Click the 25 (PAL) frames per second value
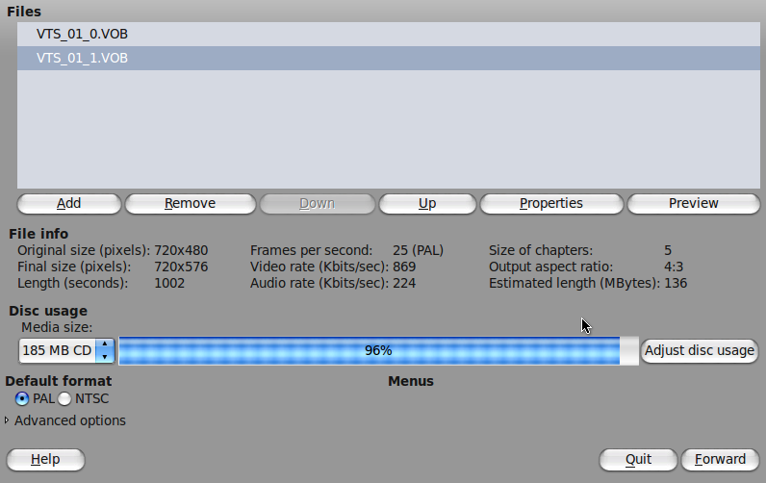766x483 pixels. coord(419,250)
